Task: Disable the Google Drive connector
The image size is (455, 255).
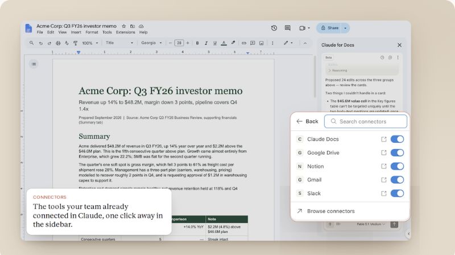Action: pyautogui.click(x=397, y=152)
